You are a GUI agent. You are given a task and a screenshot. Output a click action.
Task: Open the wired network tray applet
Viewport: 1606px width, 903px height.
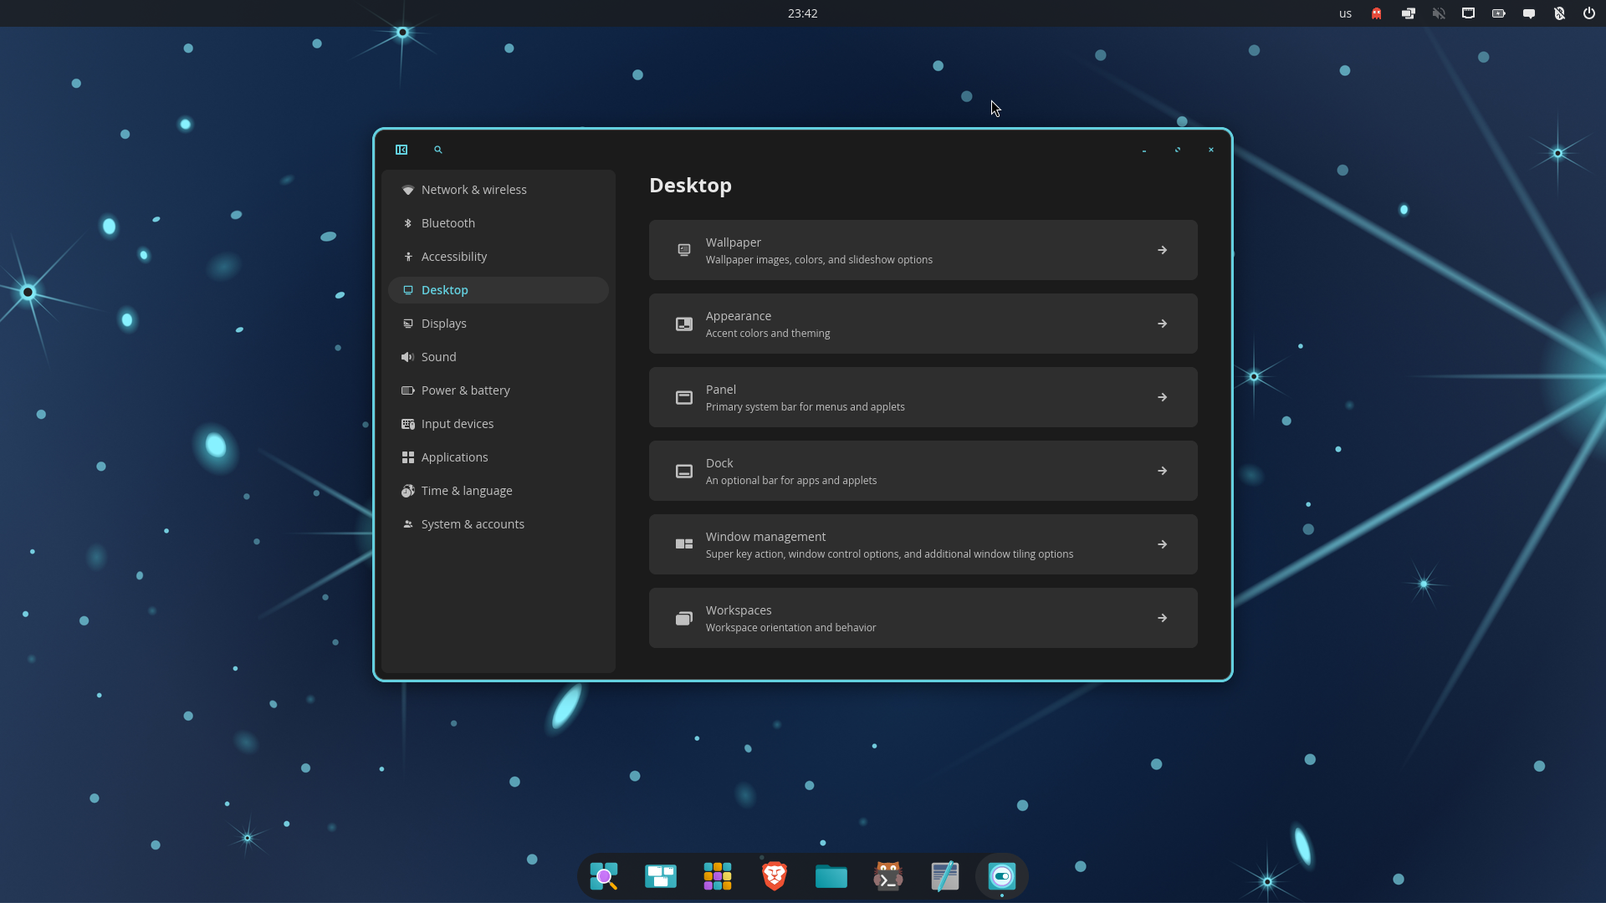point(1468,13)
